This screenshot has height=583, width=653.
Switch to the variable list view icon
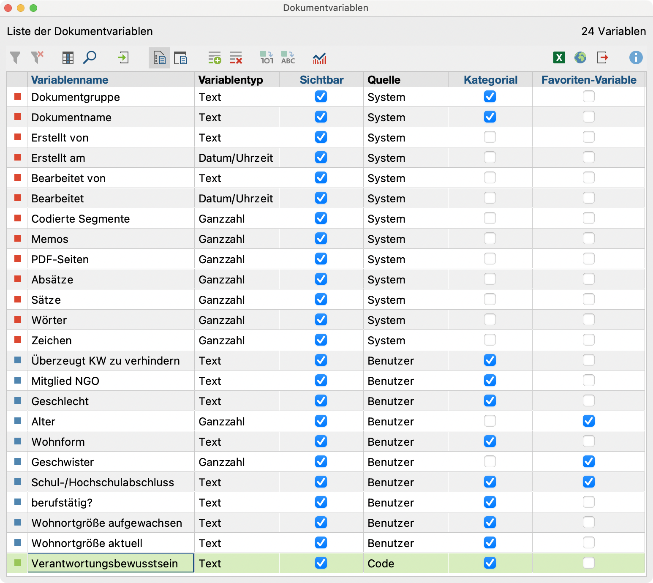[x=159, y=58]
